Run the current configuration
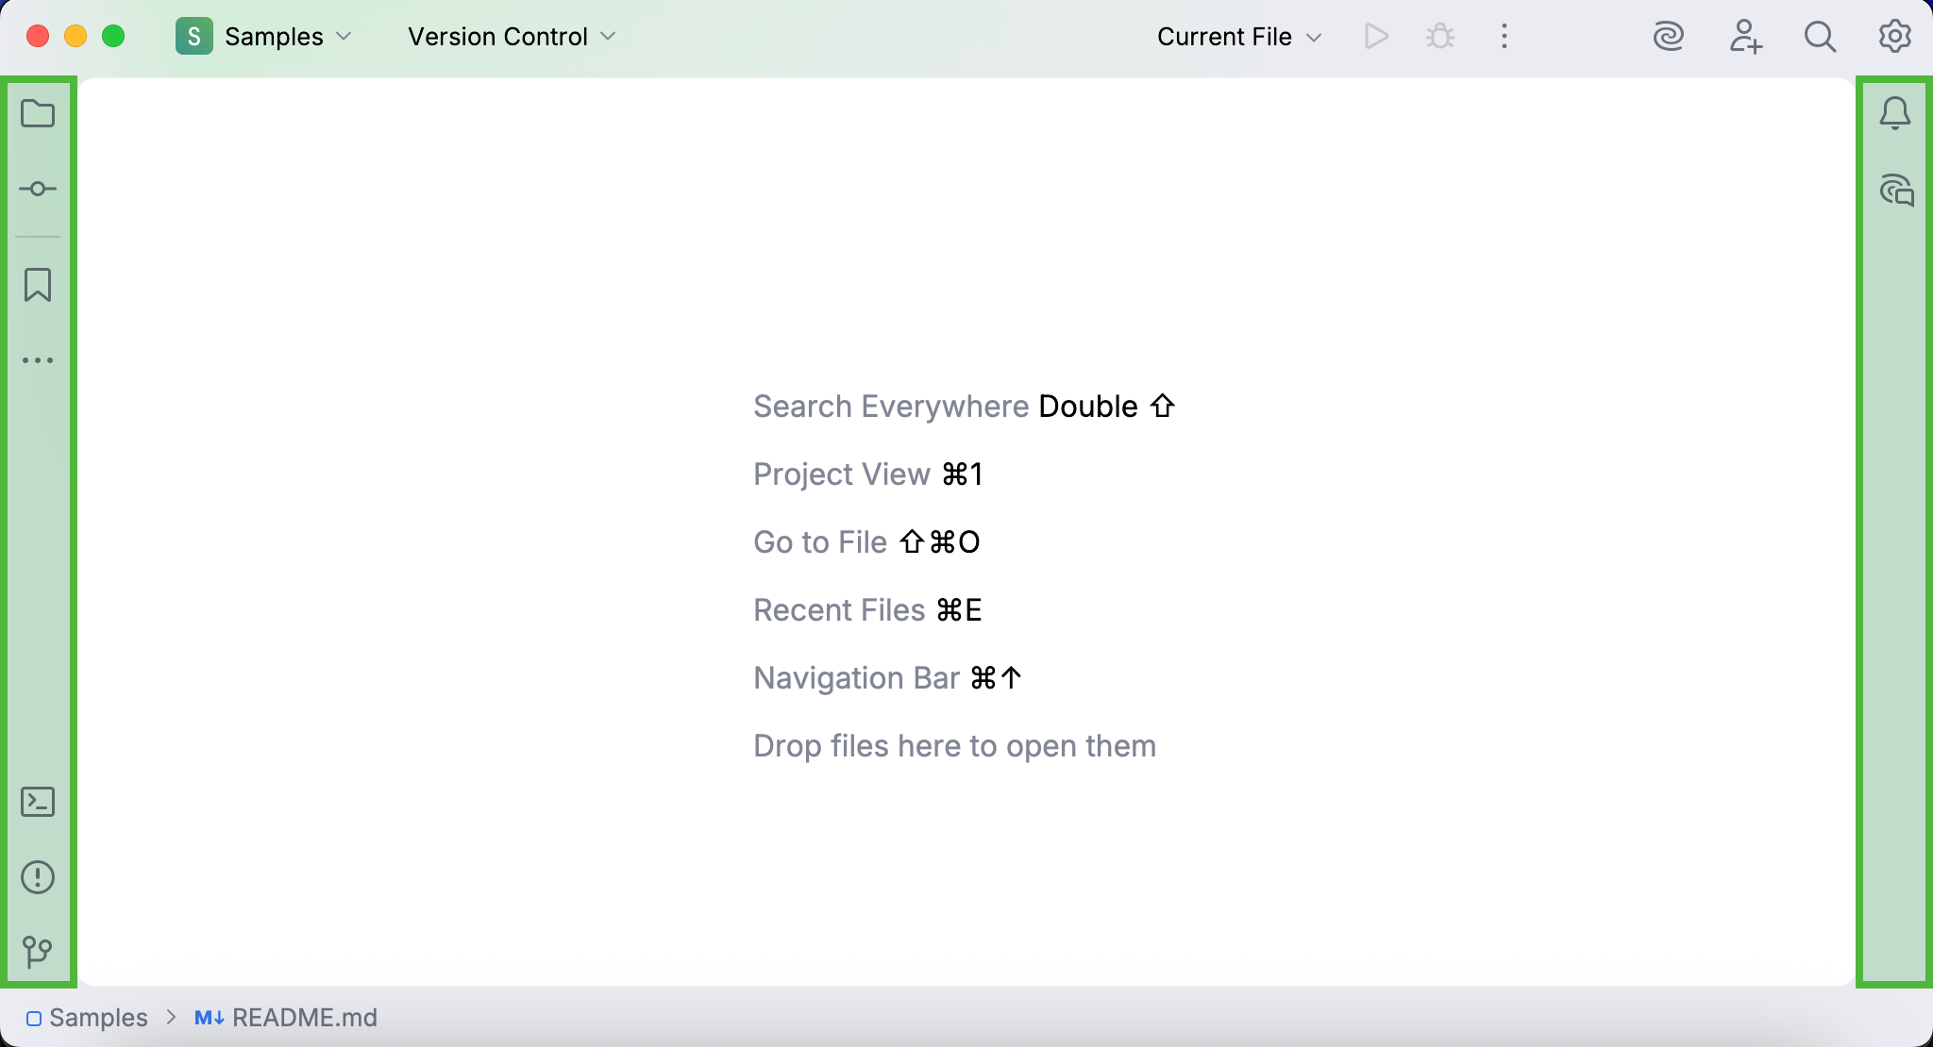This screenshot has width=1933, height=1047. 1376,36
